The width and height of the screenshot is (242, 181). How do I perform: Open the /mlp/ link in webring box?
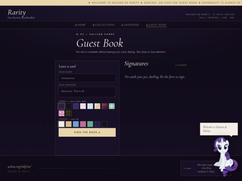point(212,172)
